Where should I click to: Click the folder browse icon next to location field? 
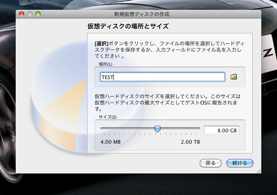[x=234, y=77]
